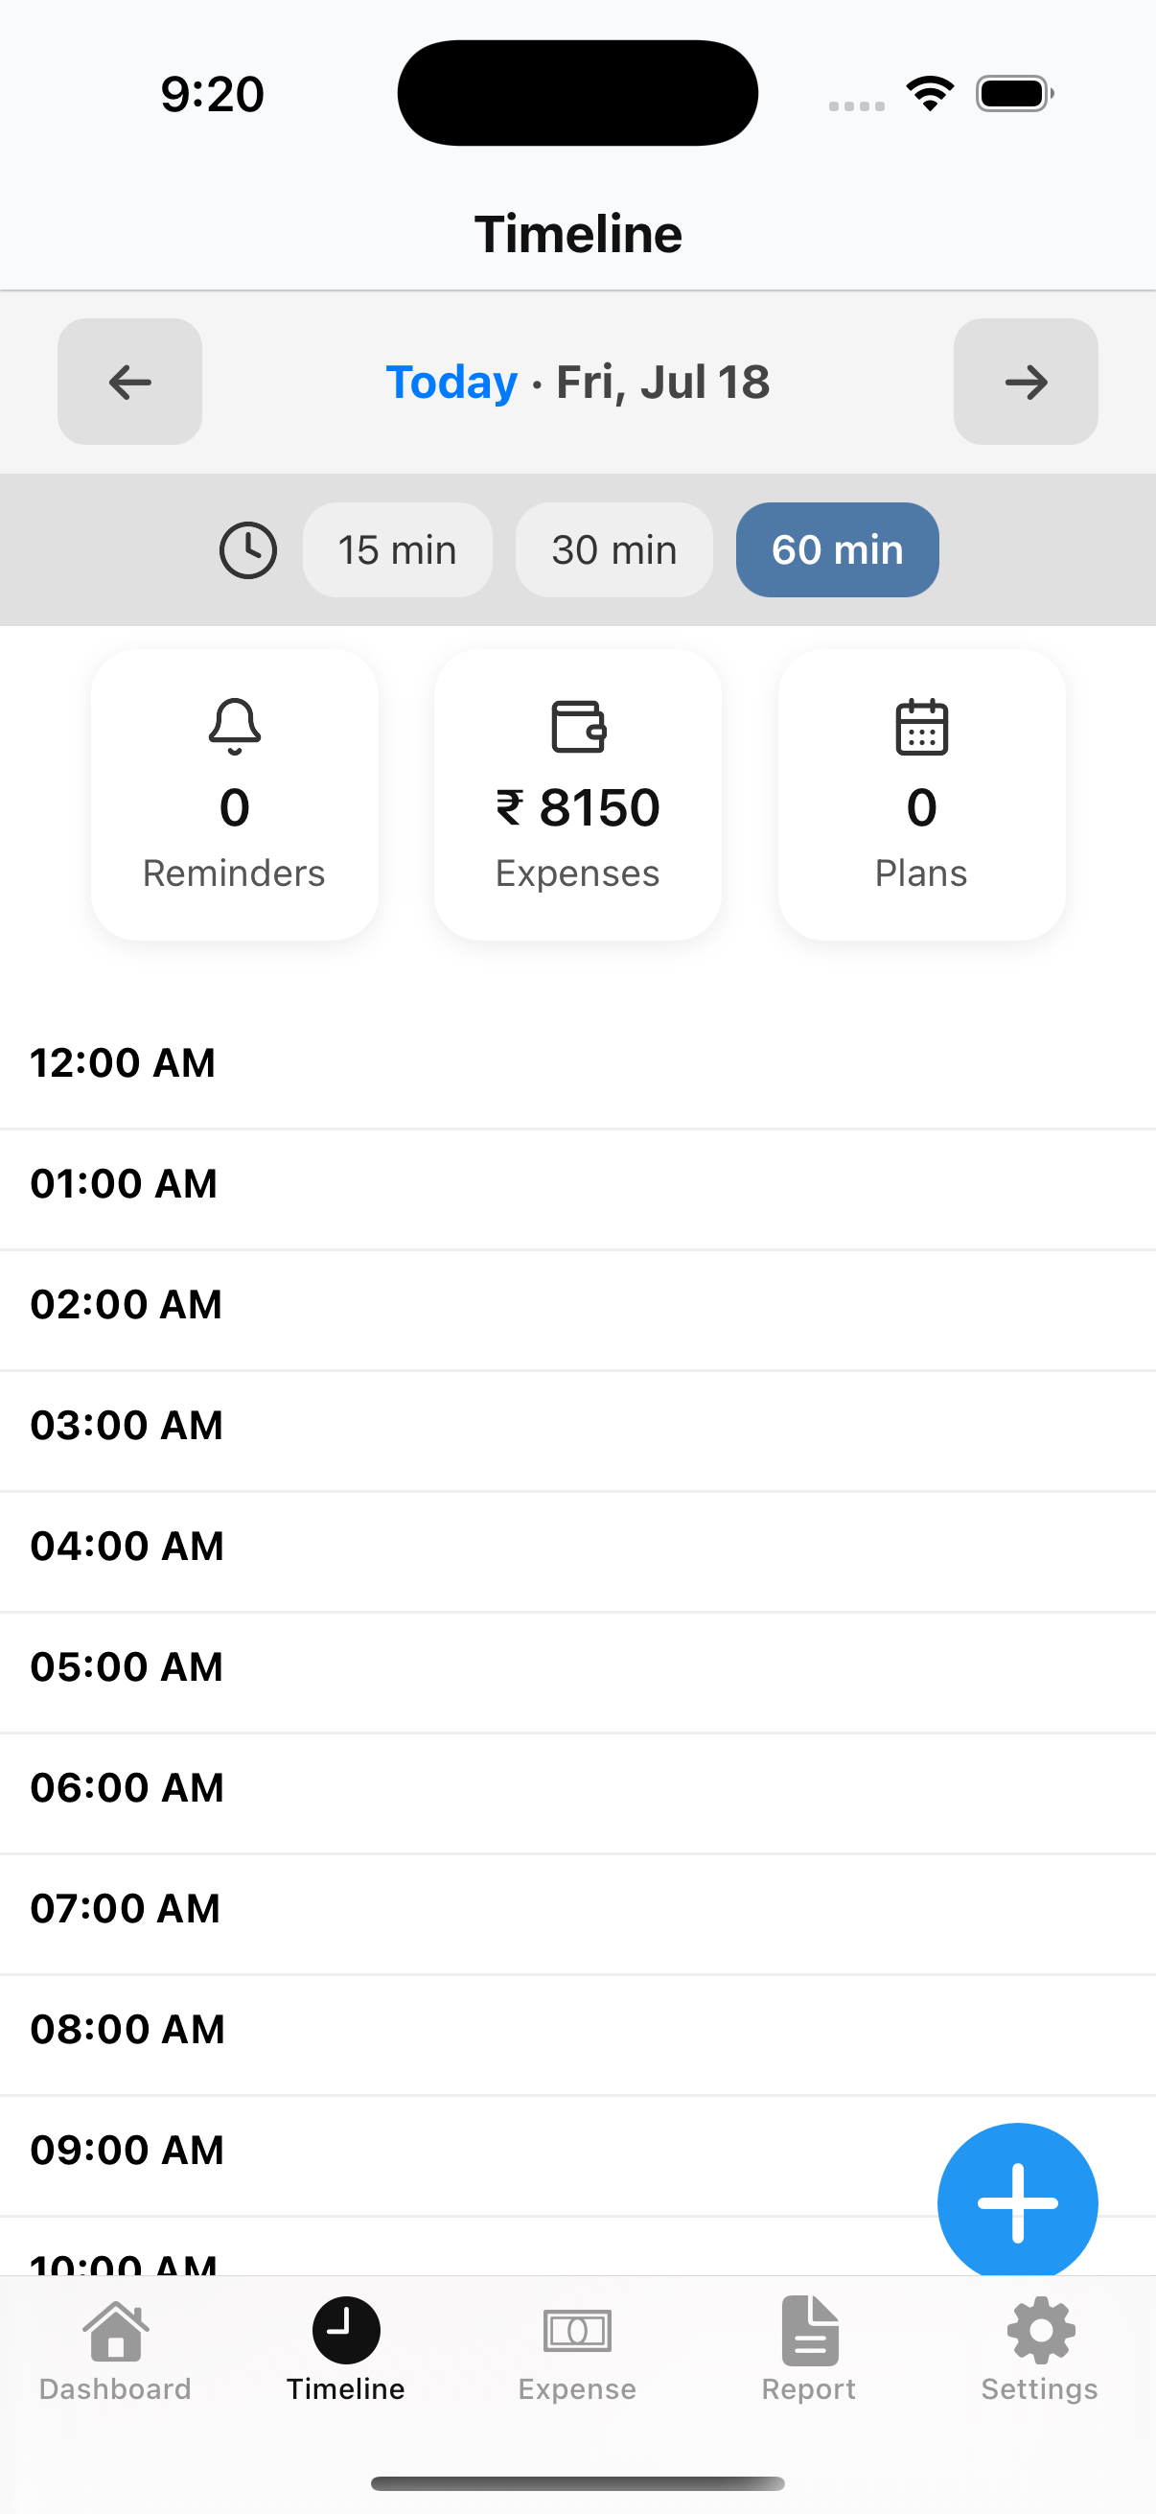This screenshot has height=2514, width=1156.
Task: Select the 12:00 AM time slot
Action: click(x=577, y=1063)
